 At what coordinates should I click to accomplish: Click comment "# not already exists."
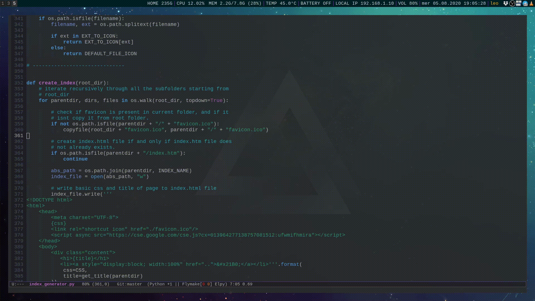pos(83,147)
